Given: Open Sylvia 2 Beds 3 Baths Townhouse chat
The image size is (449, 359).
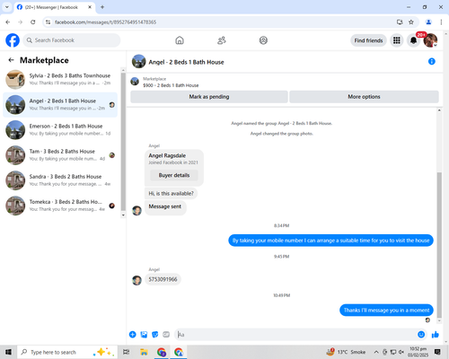Looking at the screenshot, I should [60, 79].
